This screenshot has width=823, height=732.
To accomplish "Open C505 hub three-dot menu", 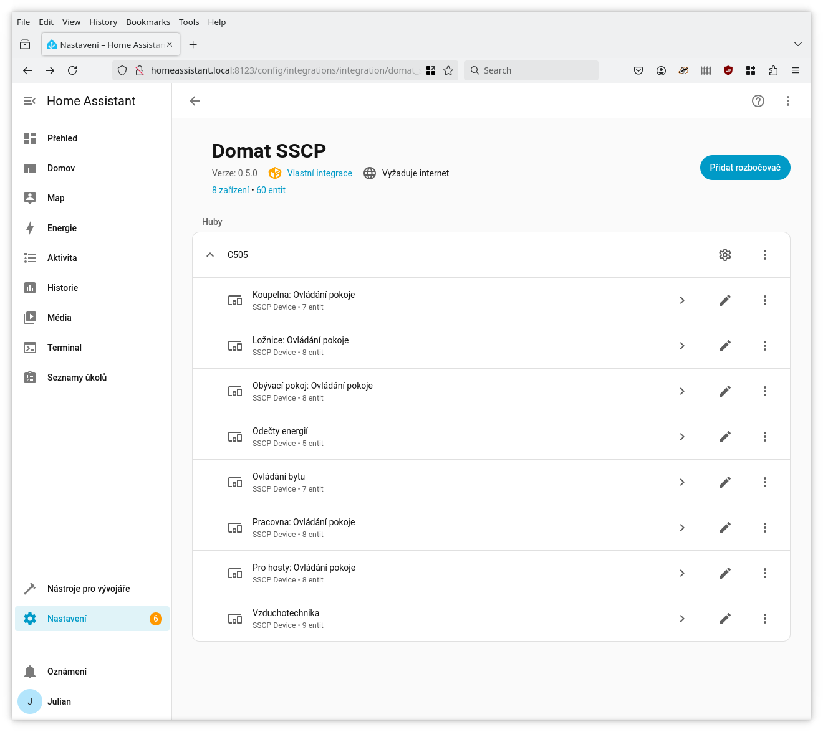I will pyautogui.click(x=765, y=255).
